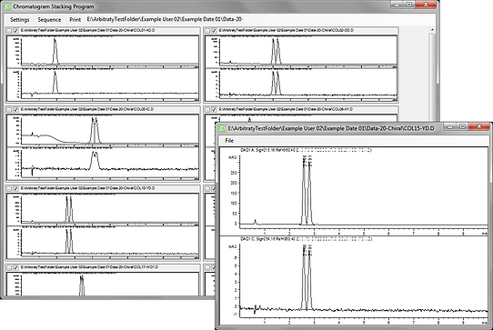Click the main window scrollbar up arrow

tap(432, 30)
